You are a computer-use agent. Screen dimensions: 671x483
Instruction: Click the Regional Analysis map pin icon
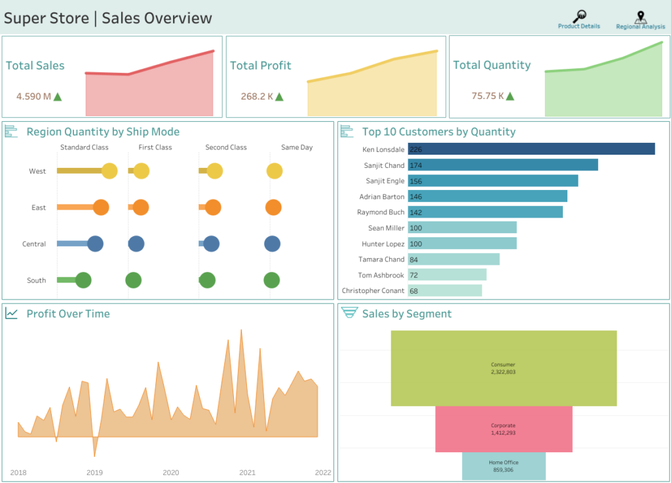[x=640, y=17]
